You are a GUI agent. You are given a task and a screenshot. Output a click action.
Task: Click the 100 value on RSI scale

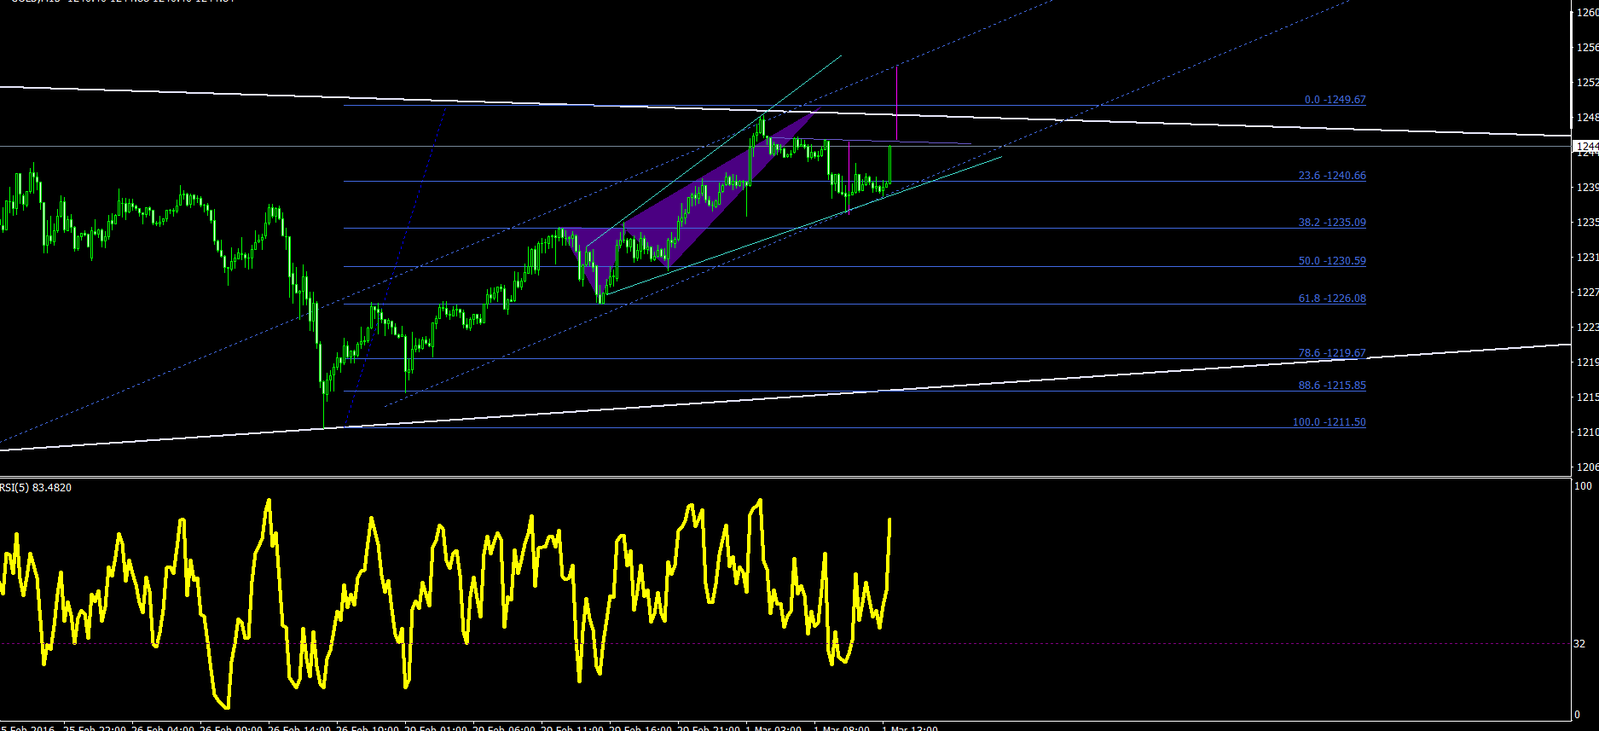point(1583,486)
